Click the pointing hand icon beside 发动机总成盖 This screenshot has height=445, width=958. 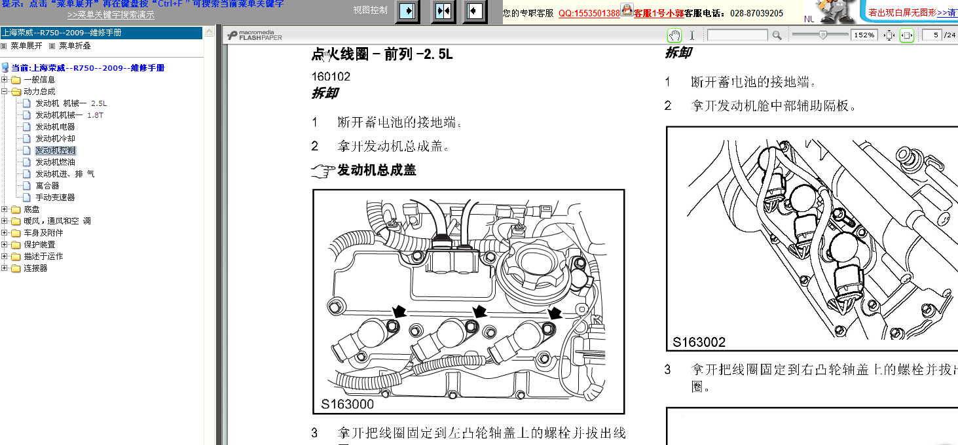tap(323, 171)
